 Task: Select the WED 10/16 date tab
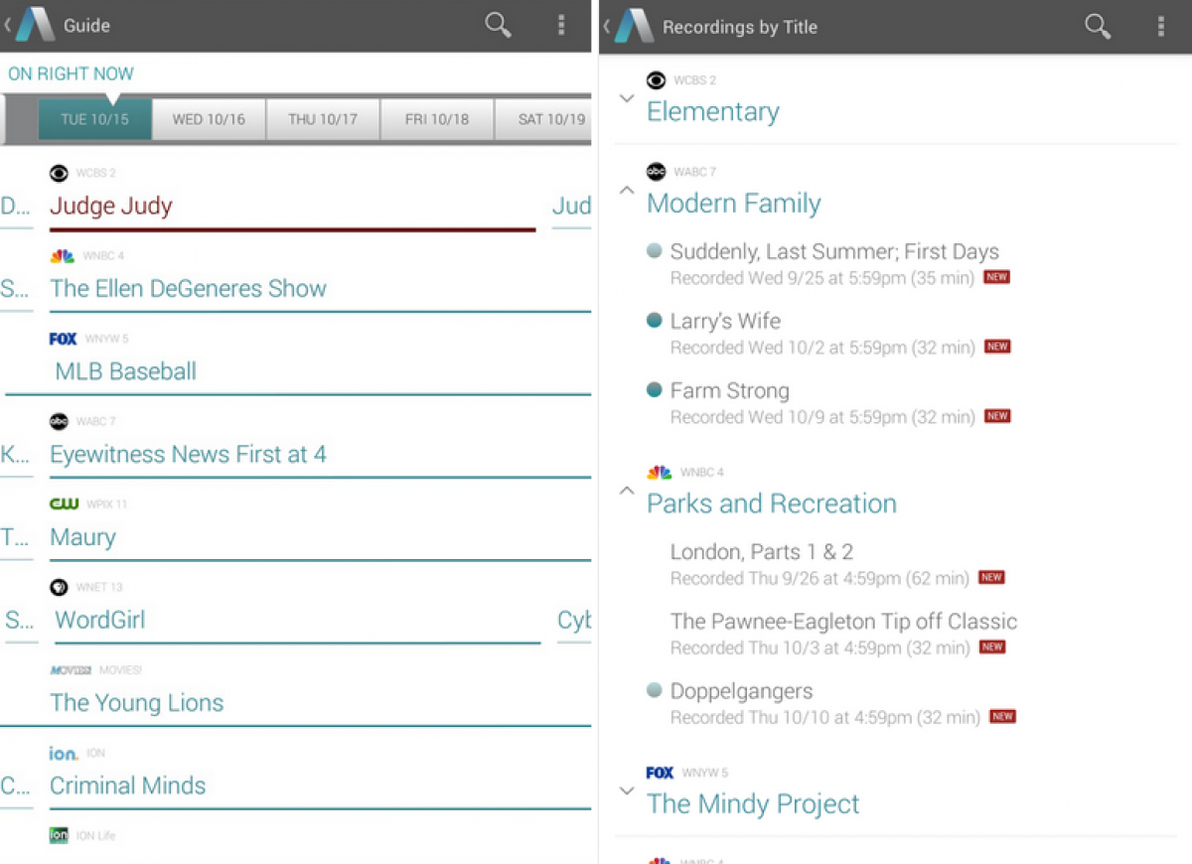pos(209,119)
